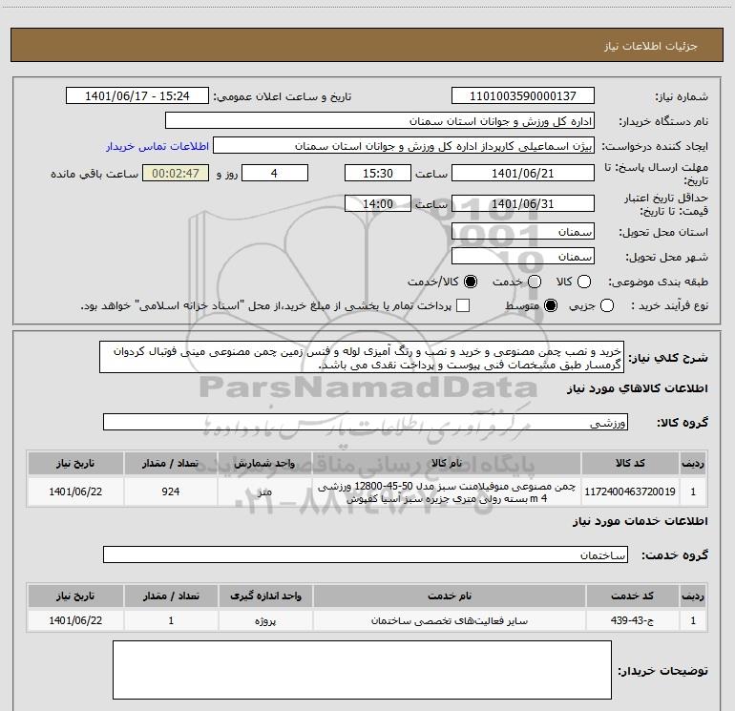Select the کالا/خدمت radio button
735x711 pixels.
tap(471, 282)
